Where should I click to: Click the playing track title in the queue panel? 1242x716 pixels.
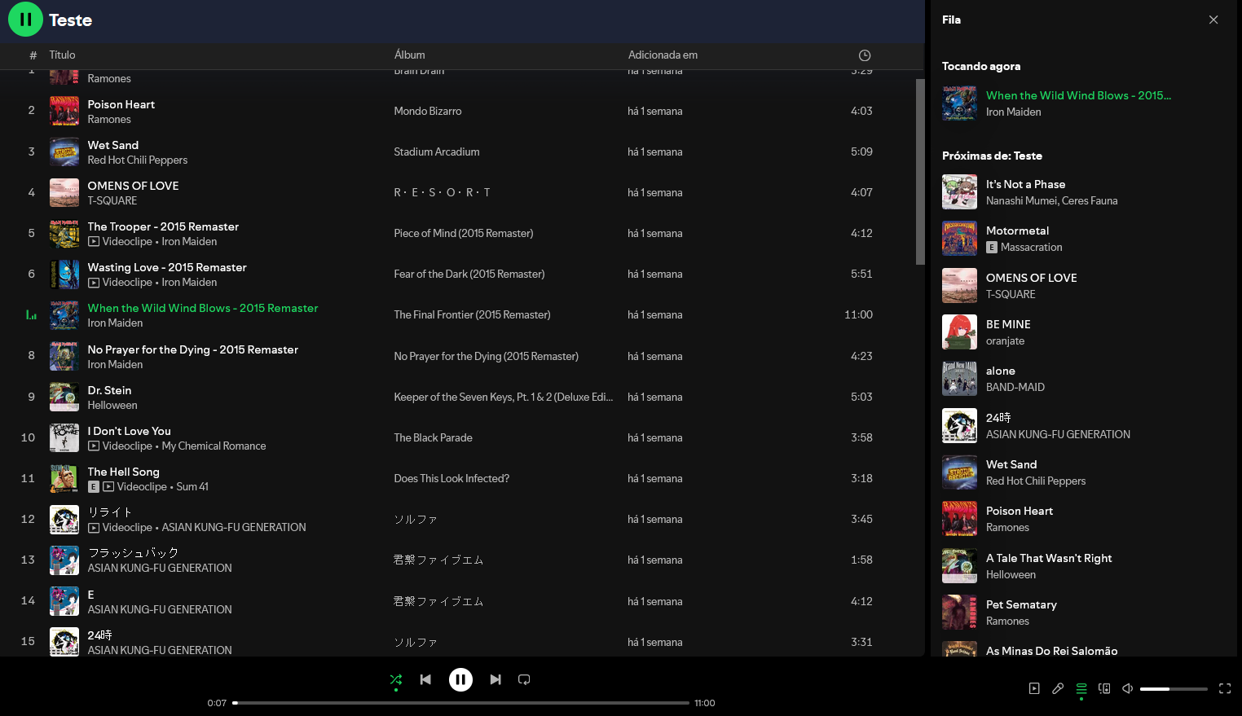(x=1078, y=95)
